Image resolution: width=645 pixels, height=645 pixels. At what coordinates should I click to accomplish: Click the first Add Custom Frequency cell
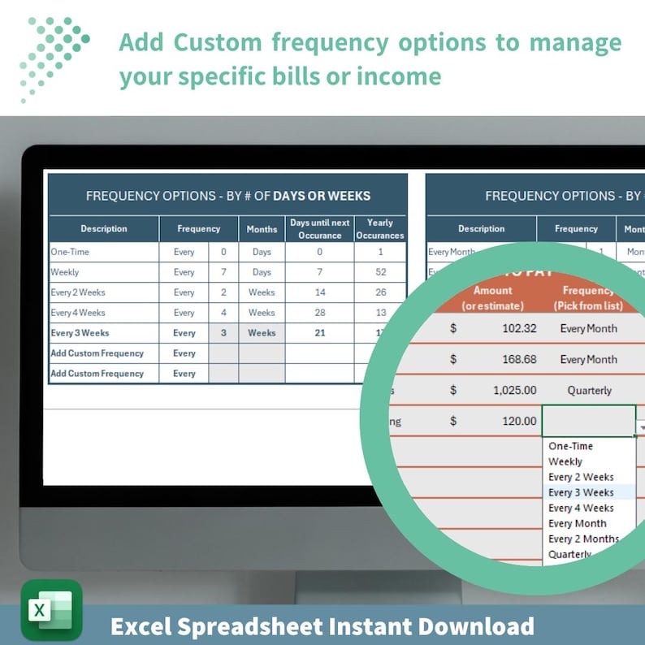104,353
